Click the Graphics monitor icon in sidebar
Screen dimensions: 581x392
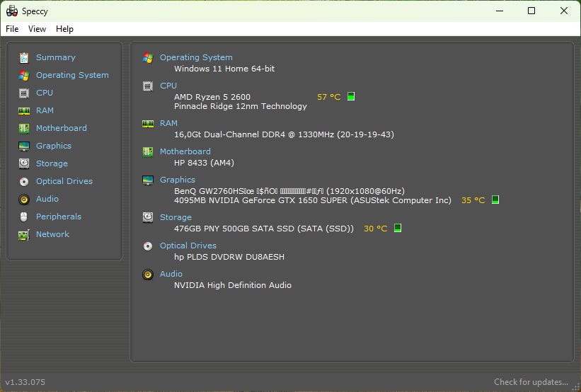pos(24,146)
